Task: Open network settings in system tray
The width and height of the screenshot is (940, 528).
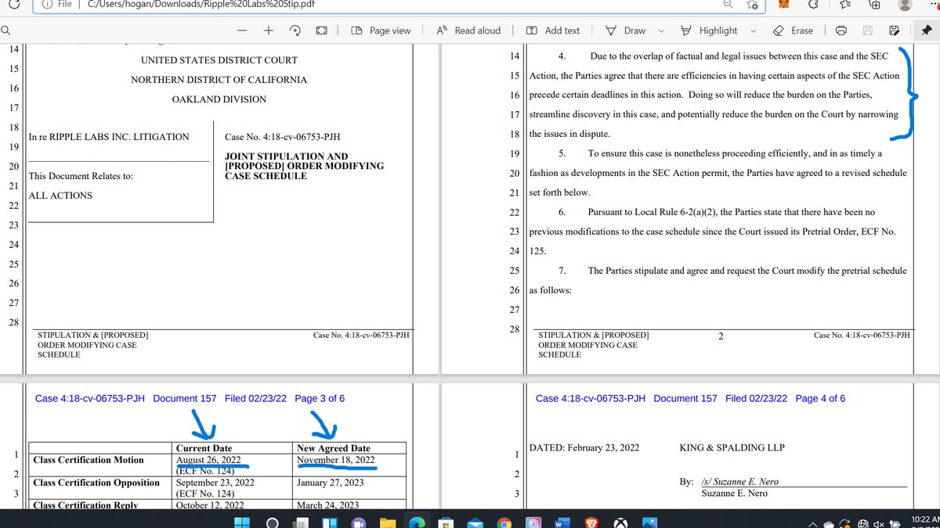Action: (862, 523)
